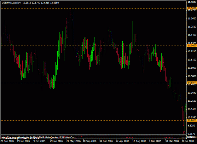This screenshot has width=197, height=144.
Task: Click the 21 May 2006 date label
Action: pos(73,141)
